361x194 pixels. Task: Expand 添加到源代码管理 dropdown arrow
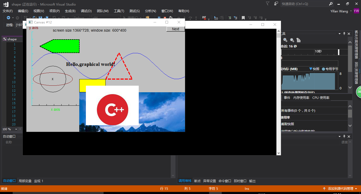356,189
